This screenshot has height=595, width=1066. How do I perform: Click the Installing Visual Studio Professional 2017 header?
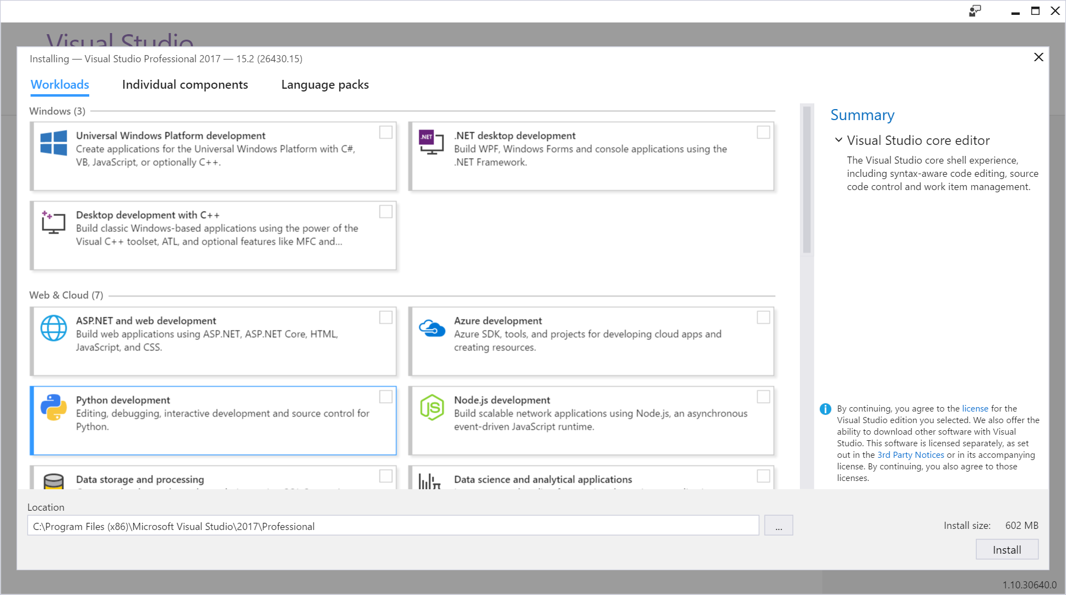pos(166,59)
